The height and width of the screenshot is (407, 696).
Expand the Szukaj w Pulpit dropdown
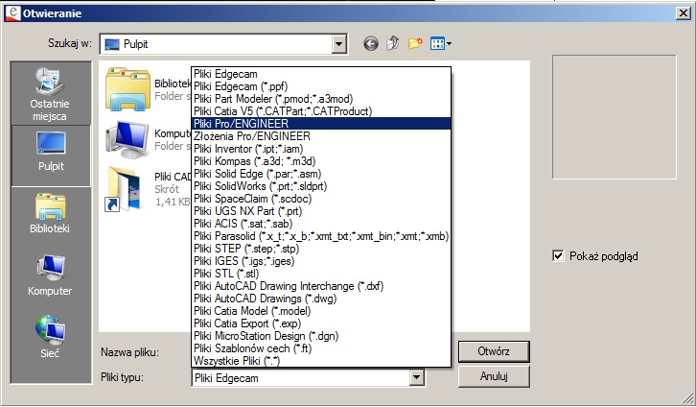coord(338,44)
